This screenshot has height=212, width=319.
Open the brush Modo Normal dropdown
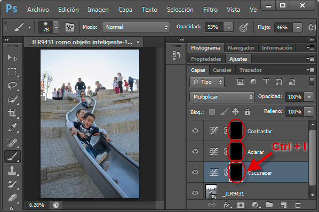click(x=136, y=27)
